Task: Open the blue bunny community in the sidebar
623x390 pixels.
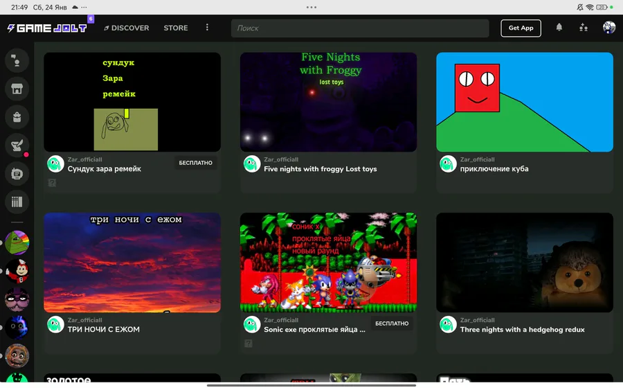Action: click(x=17, y=328)
